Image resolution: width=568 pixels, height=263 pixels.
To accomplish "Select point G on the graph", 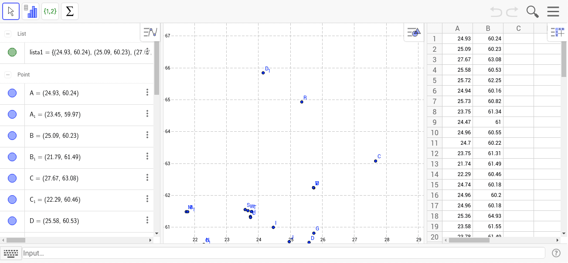I will click(x=314, y=233).
